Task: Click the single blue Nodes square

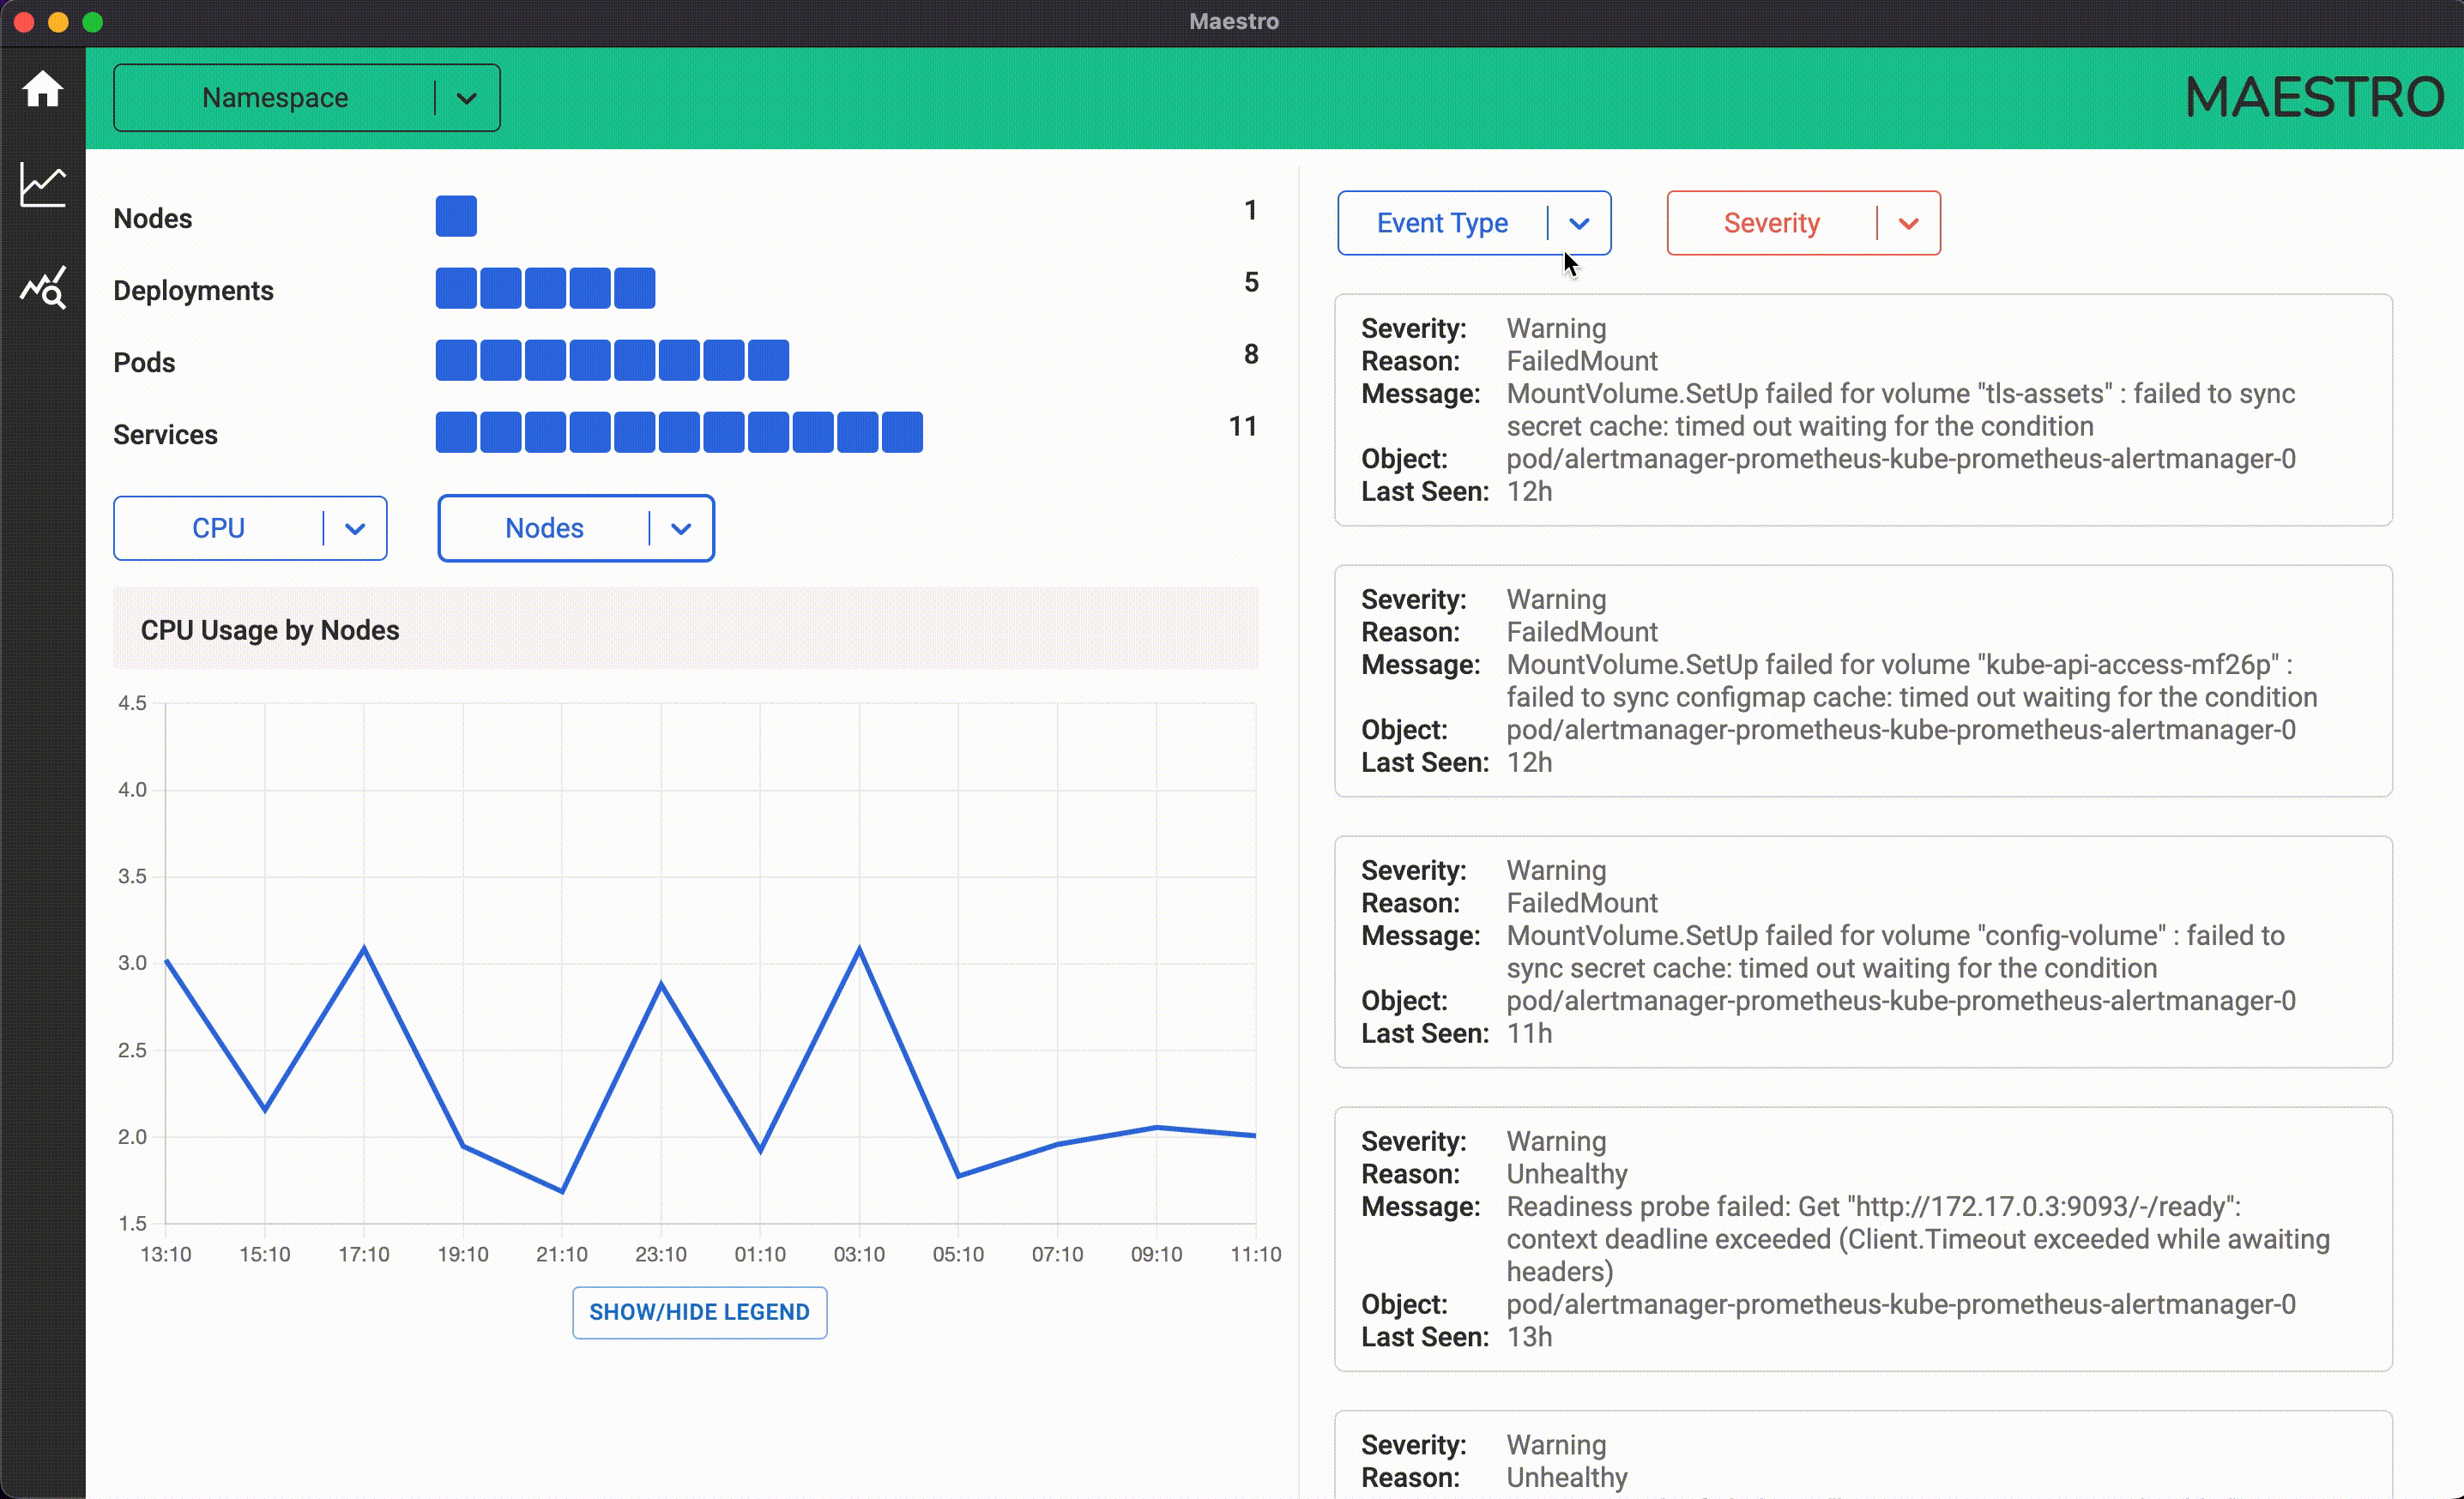Action: tap(456, 216)
